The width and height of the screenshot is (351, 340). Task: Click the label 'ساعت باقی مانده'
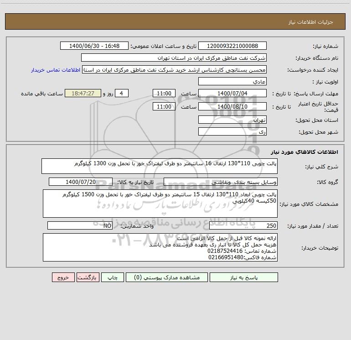[42, 94]
